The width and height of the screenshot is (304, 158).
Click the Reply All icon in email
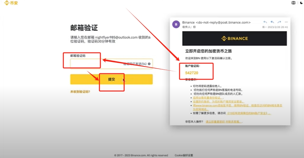[x=272, y=22]
